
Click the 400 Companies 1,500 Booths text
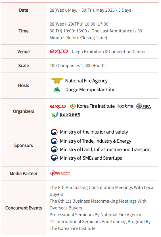point(78,66)
